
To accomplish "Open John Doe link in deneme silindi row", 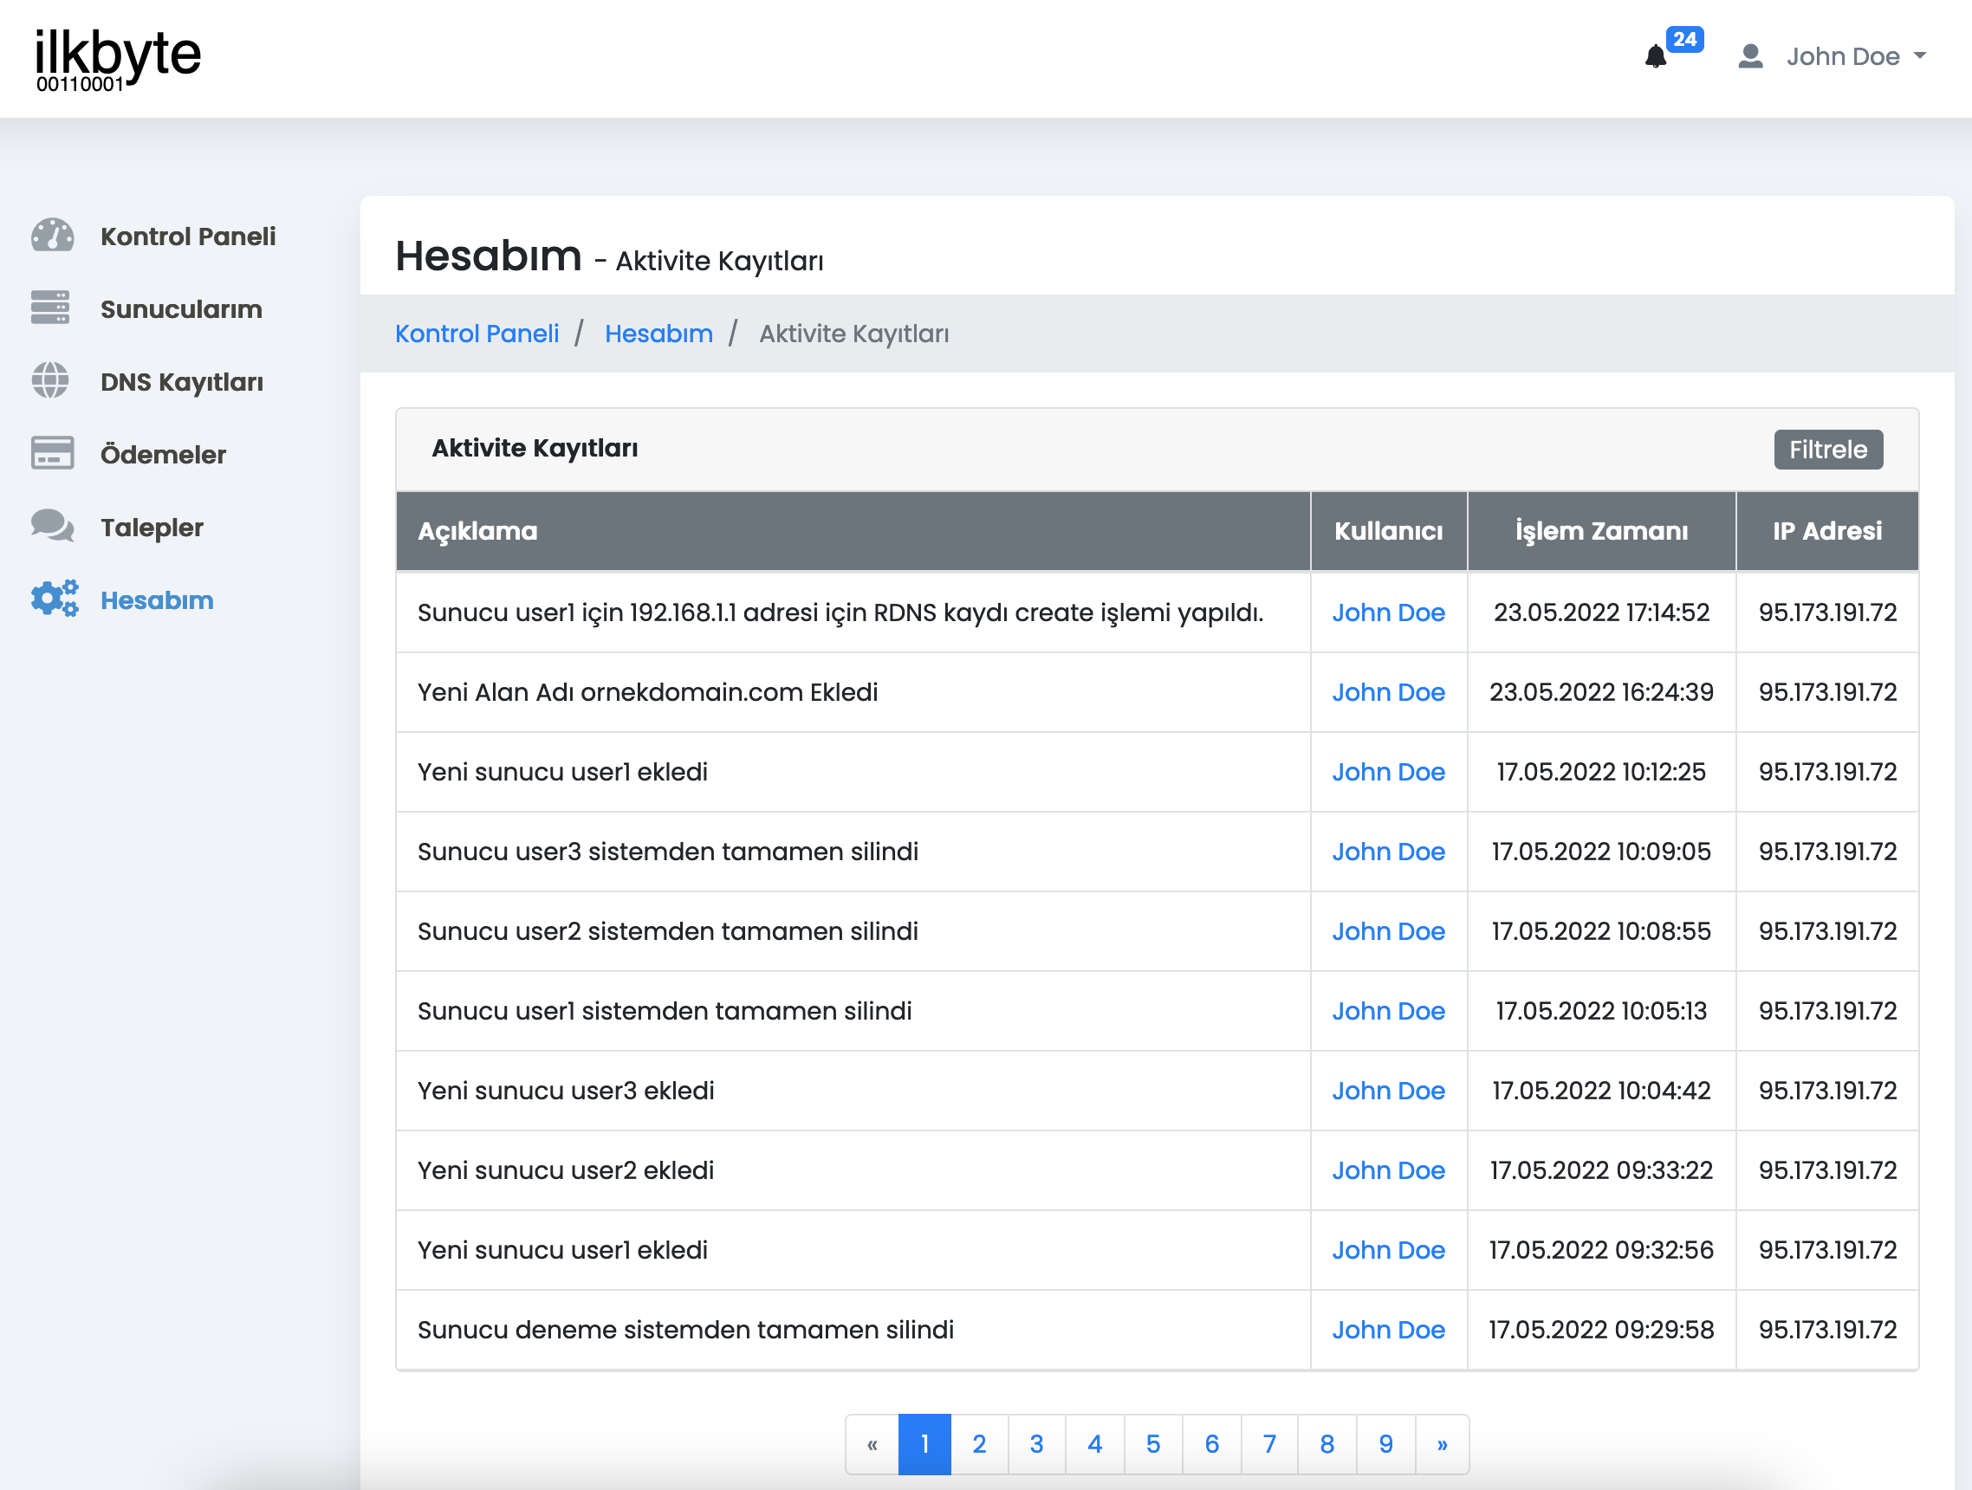I will [x=1388, y=1330].
